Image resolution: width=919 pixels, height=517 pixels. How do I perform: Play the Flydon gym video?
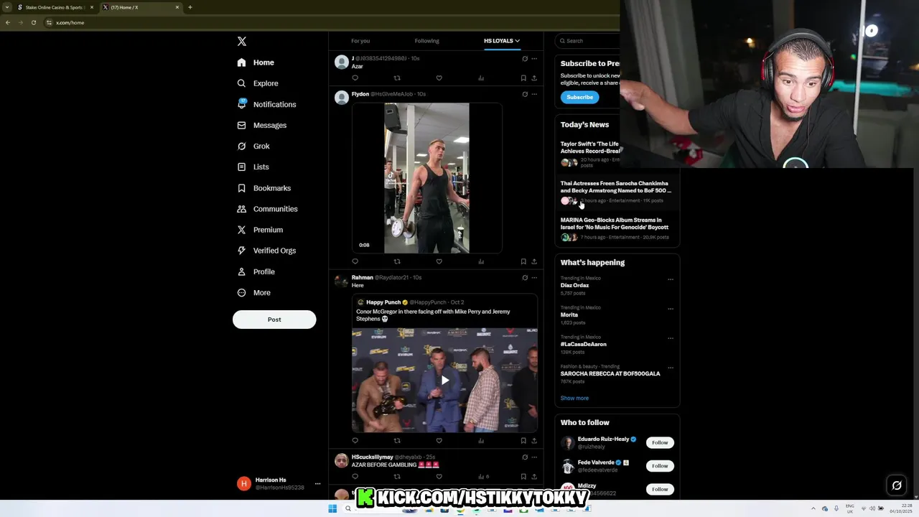tap(426, 178)
